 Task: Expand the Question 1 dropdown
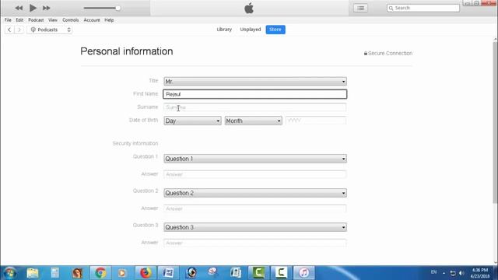coord(255,159)
